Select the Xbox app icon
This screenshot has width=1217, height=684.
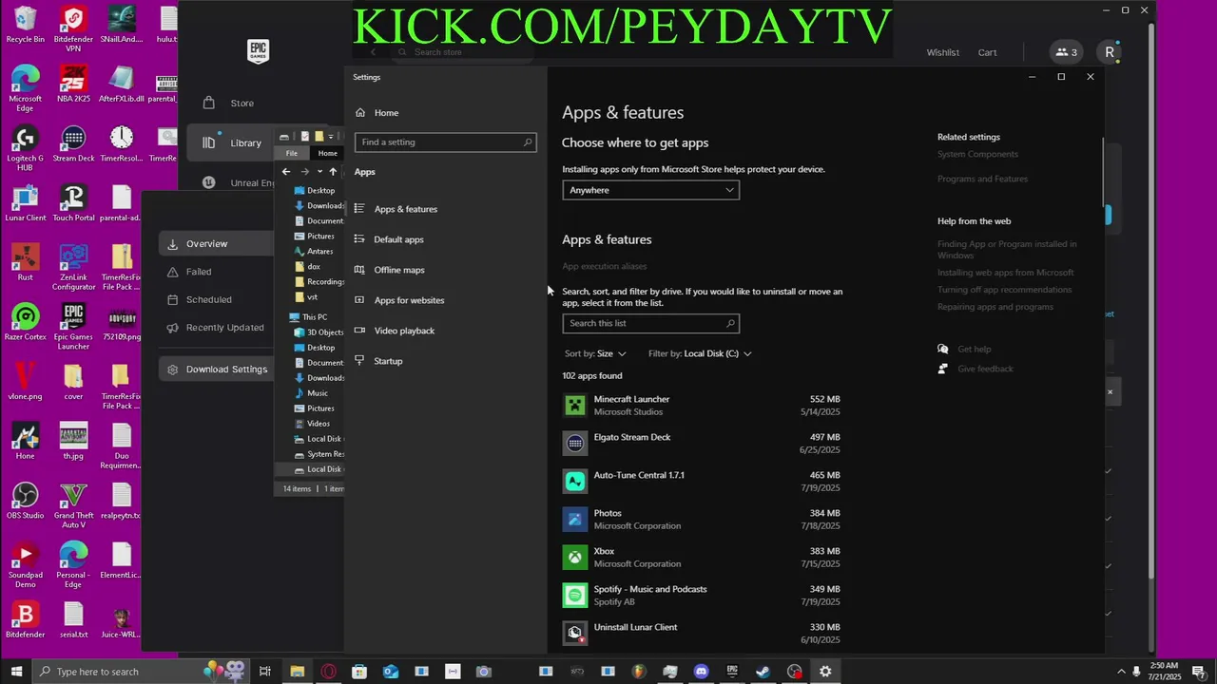point(574,558)
